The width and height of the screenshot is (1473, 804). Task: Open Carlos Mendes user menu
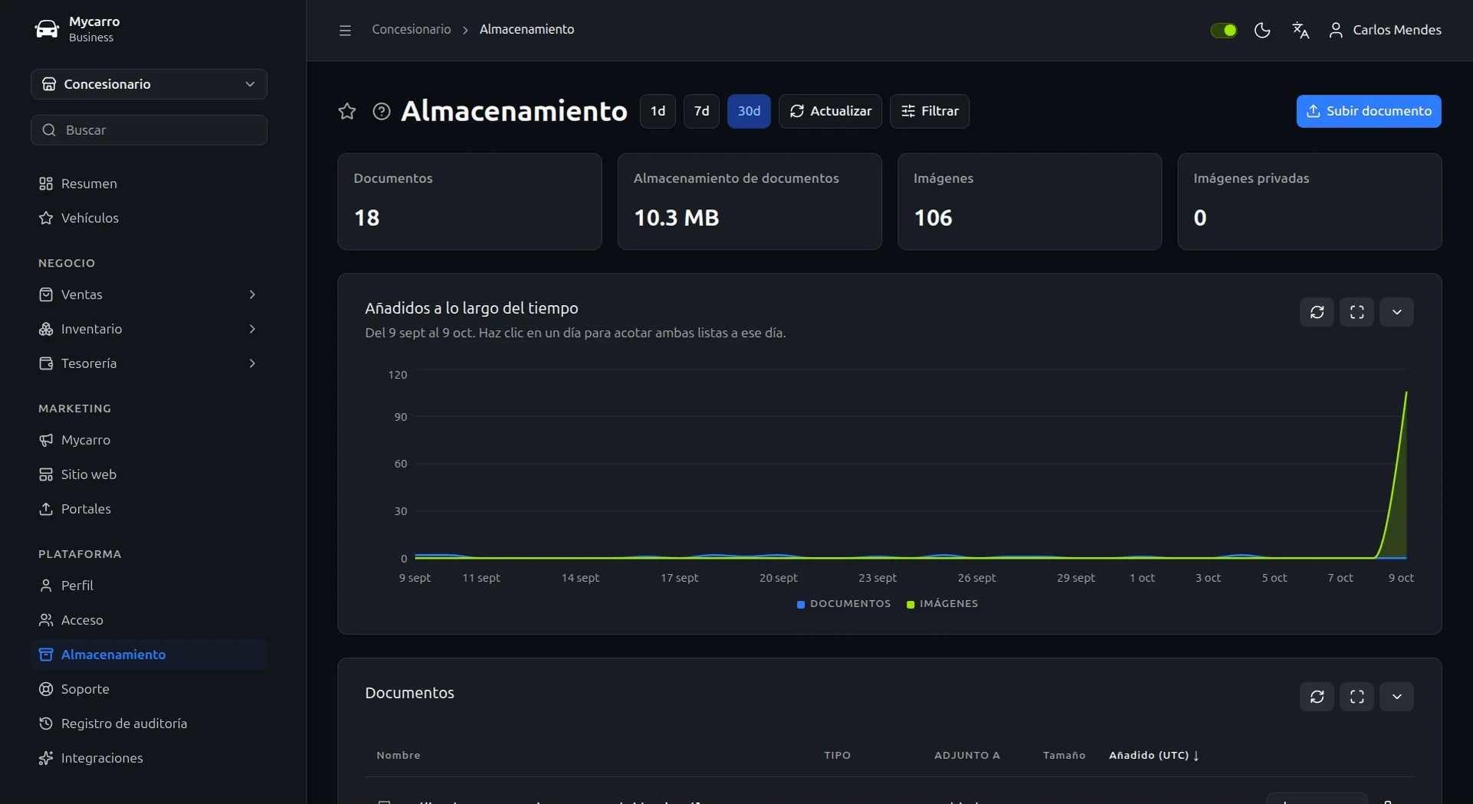point(1385,30)
